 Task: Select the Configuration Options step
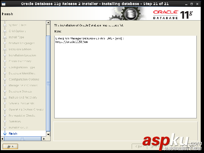24,79
